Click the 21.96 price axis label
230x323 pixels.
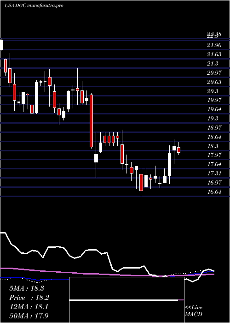click(x=214, y=45)
